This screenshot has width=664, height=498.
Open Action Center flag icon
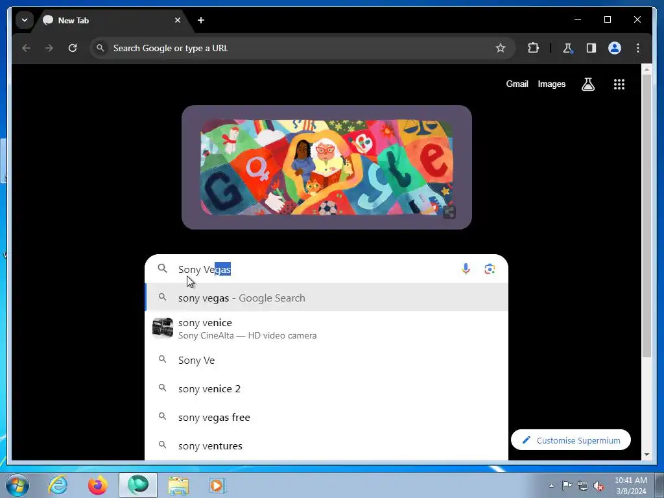[x=567, y=486]
